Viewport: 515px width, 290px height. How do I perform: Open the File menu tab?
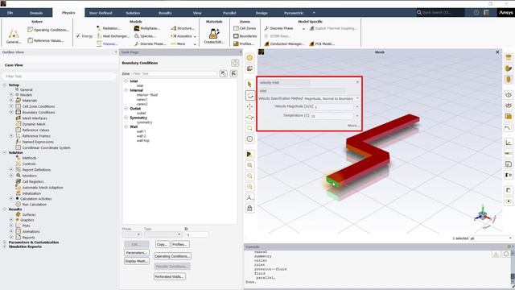tap(10, 13)
